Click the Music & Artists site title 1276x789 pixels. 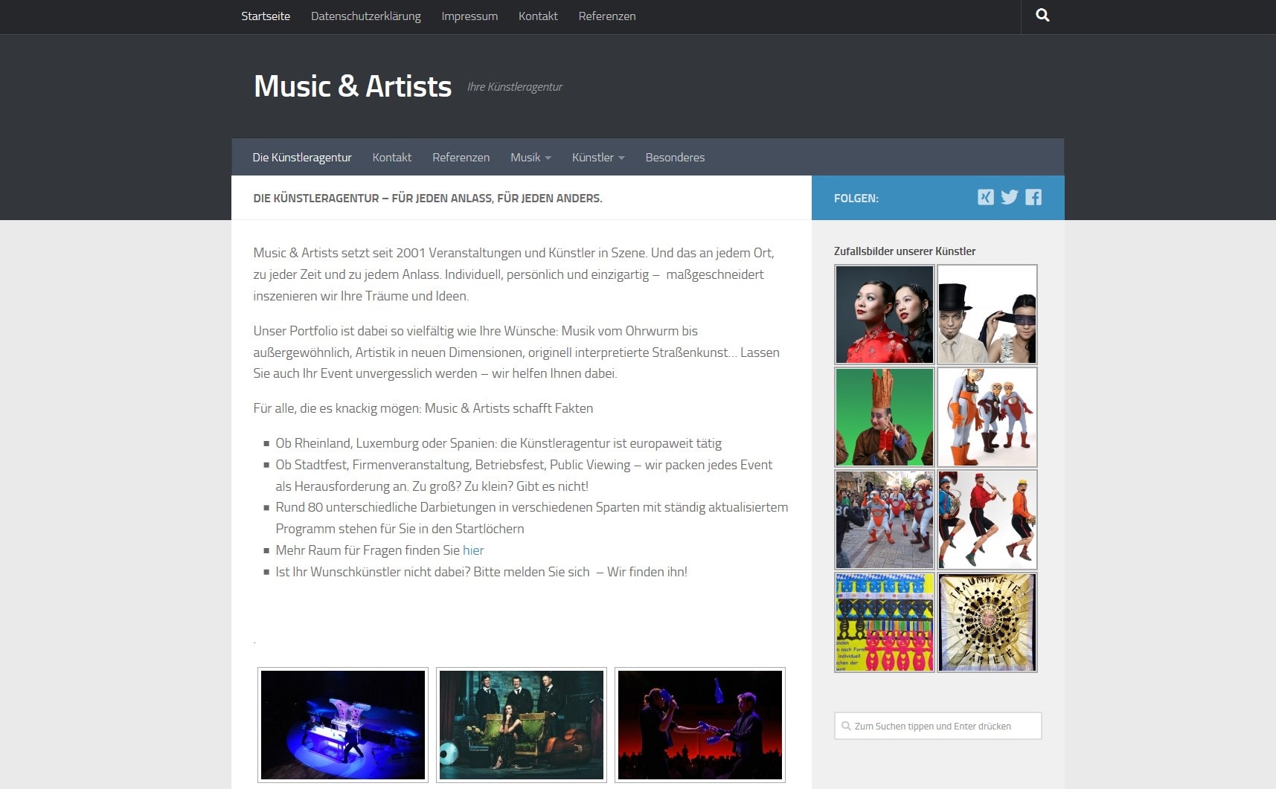pyautogui.click(x=353, y=86)
